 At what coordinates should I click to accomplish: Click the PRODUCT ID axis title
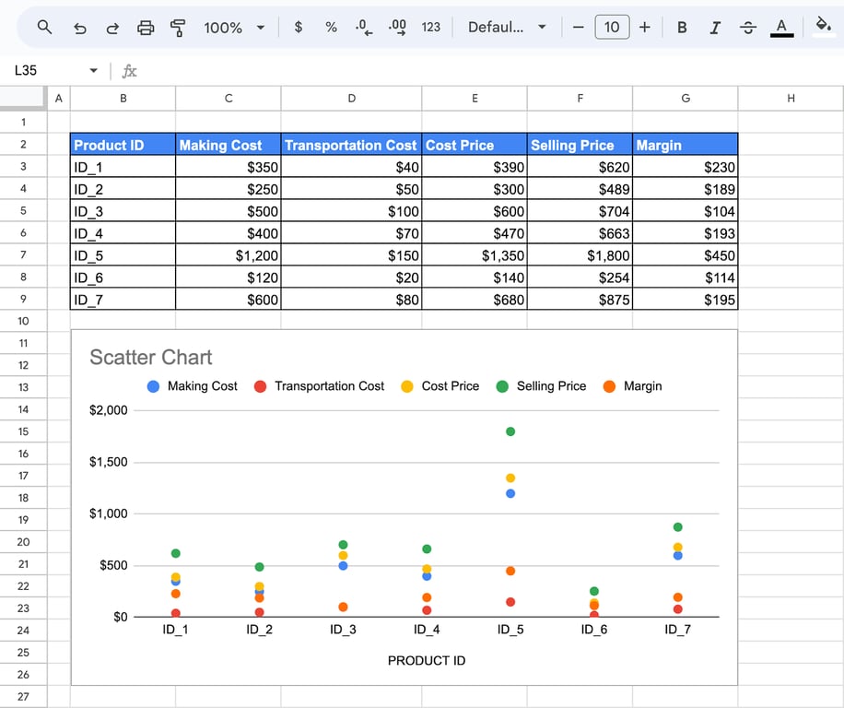coord(427,661)
